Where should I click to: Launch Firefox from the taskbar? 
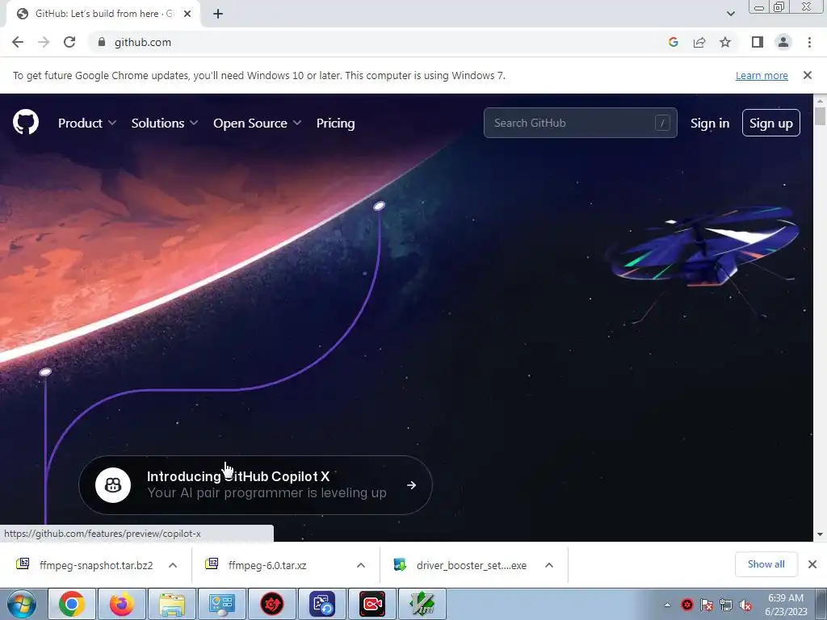pyautogui.click(x=122, y=604)
